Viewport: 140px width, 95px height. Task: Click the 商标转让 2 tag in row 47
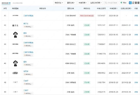(x=28, y=74)
